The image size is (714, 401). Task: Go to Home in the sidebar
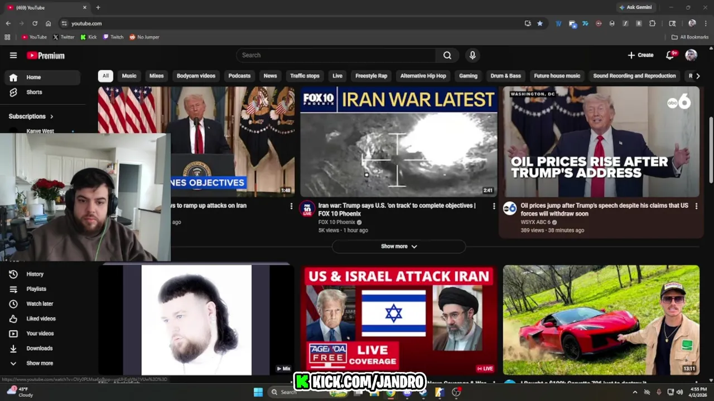click(42, 77)
